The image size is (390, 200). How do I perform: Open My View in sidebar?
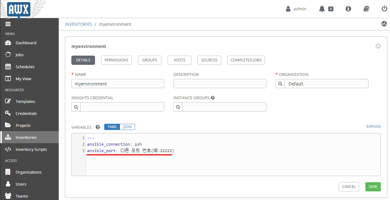(x=29, y=79)
